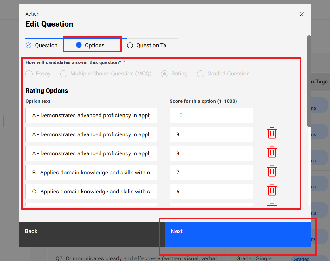Remove option B using its trash icon

[272, 171]
